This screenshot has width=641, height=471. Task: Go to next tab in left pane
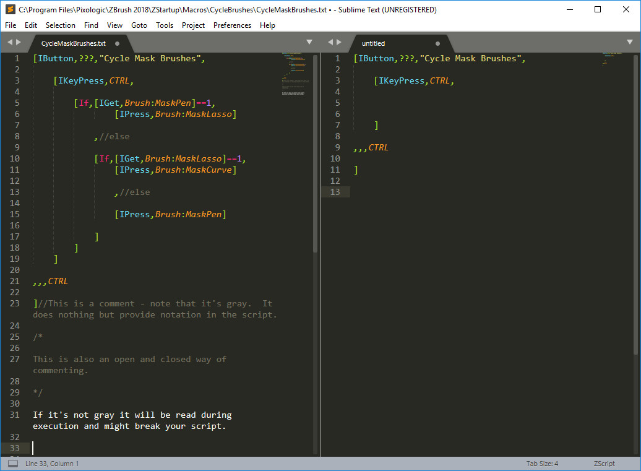(18, 42)
